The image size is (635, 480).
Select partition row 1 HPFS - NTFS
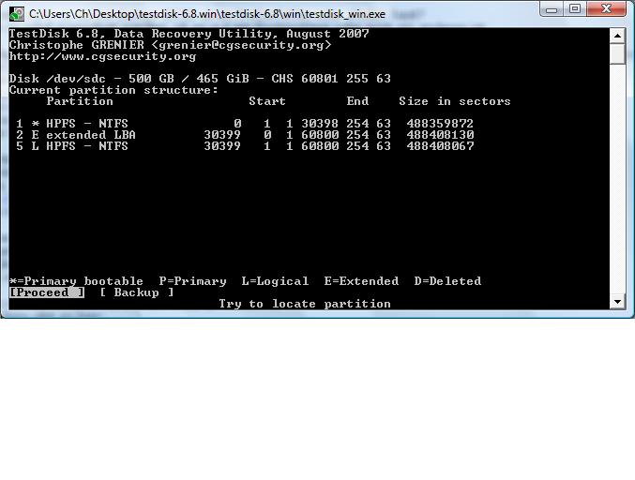coord(245,124)
